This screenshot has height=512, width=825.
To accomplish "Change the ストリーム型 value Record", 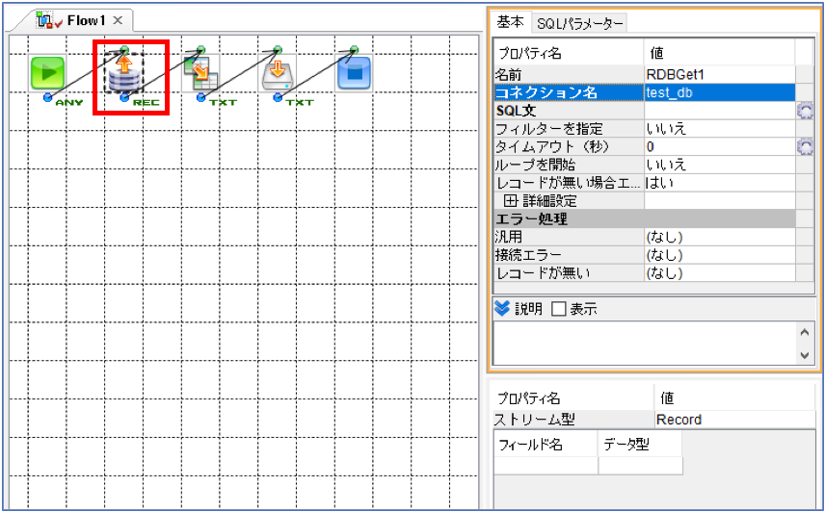I will click(734, 420).
